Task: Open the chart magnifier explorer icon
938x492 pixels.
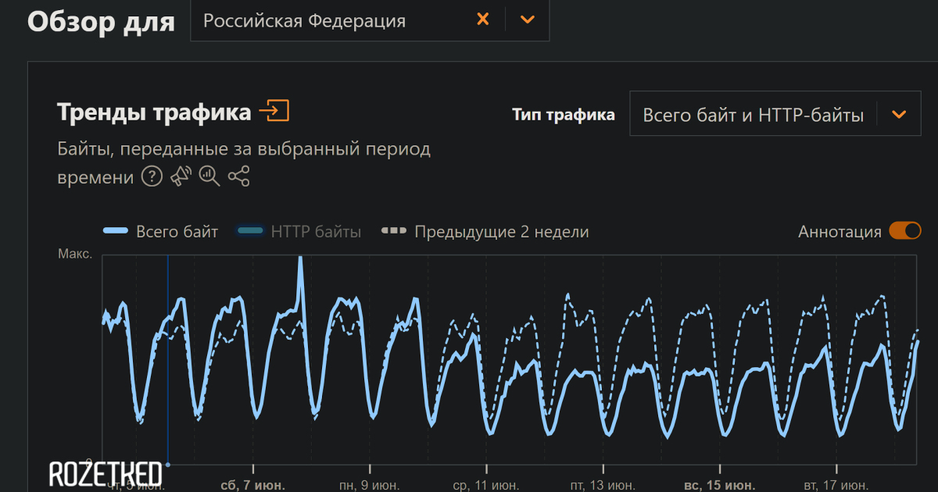Action: click(209, 176)
